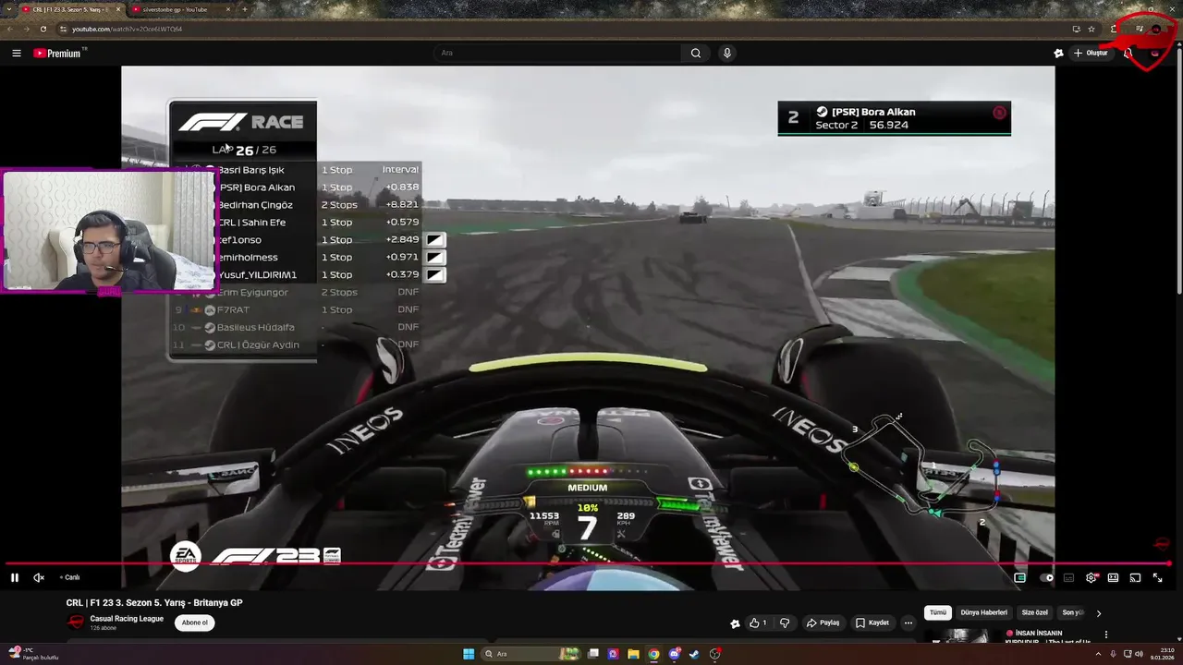Bookmark this page with star icon

click(1092, 29)
